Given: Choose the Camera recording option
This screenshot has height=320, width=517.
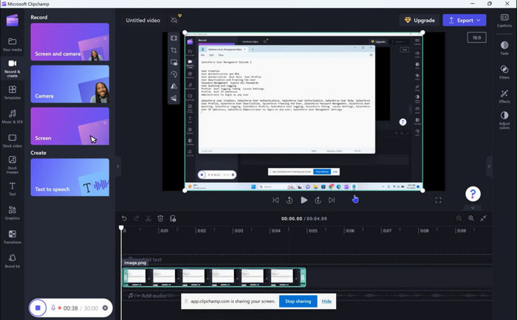Looking at the screenshot, I should coord(70,84).
